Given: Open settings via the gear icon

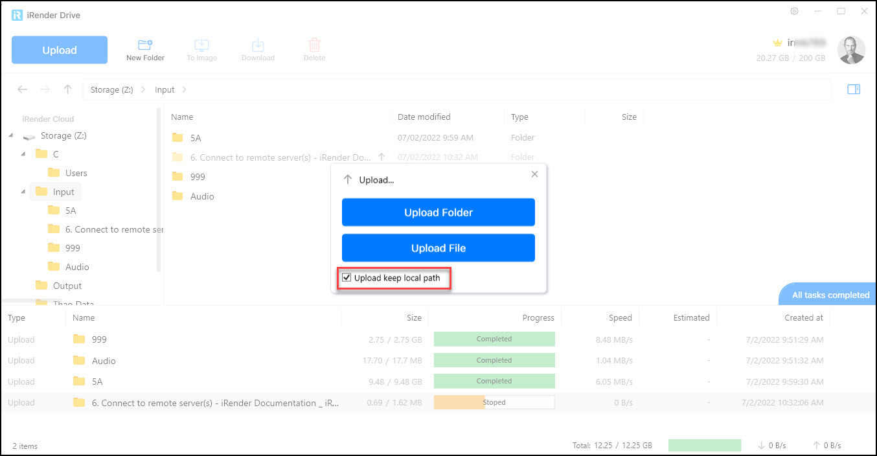Looking at the screenshot, I should tap(795, 12).
